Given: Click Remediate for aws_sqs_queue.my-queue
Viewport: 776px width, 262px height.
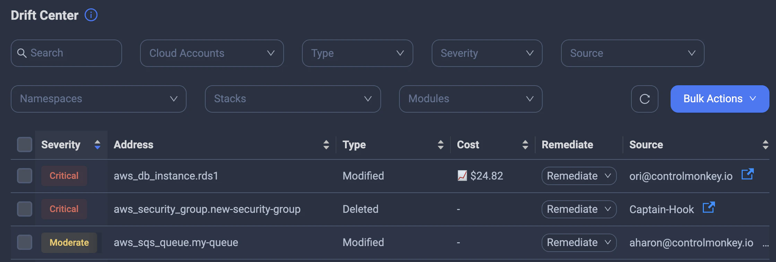Looking at the screenshot, I should [579, 243].
